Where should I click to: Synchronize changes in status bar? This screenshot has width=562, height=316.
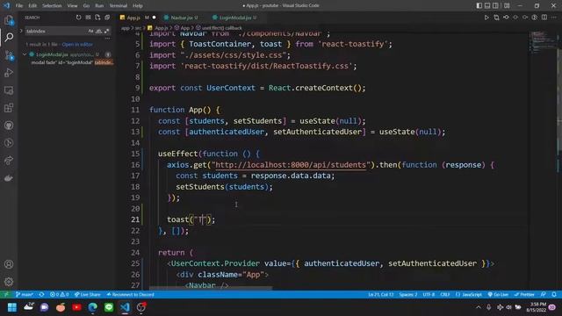click(x=41, y=295)
